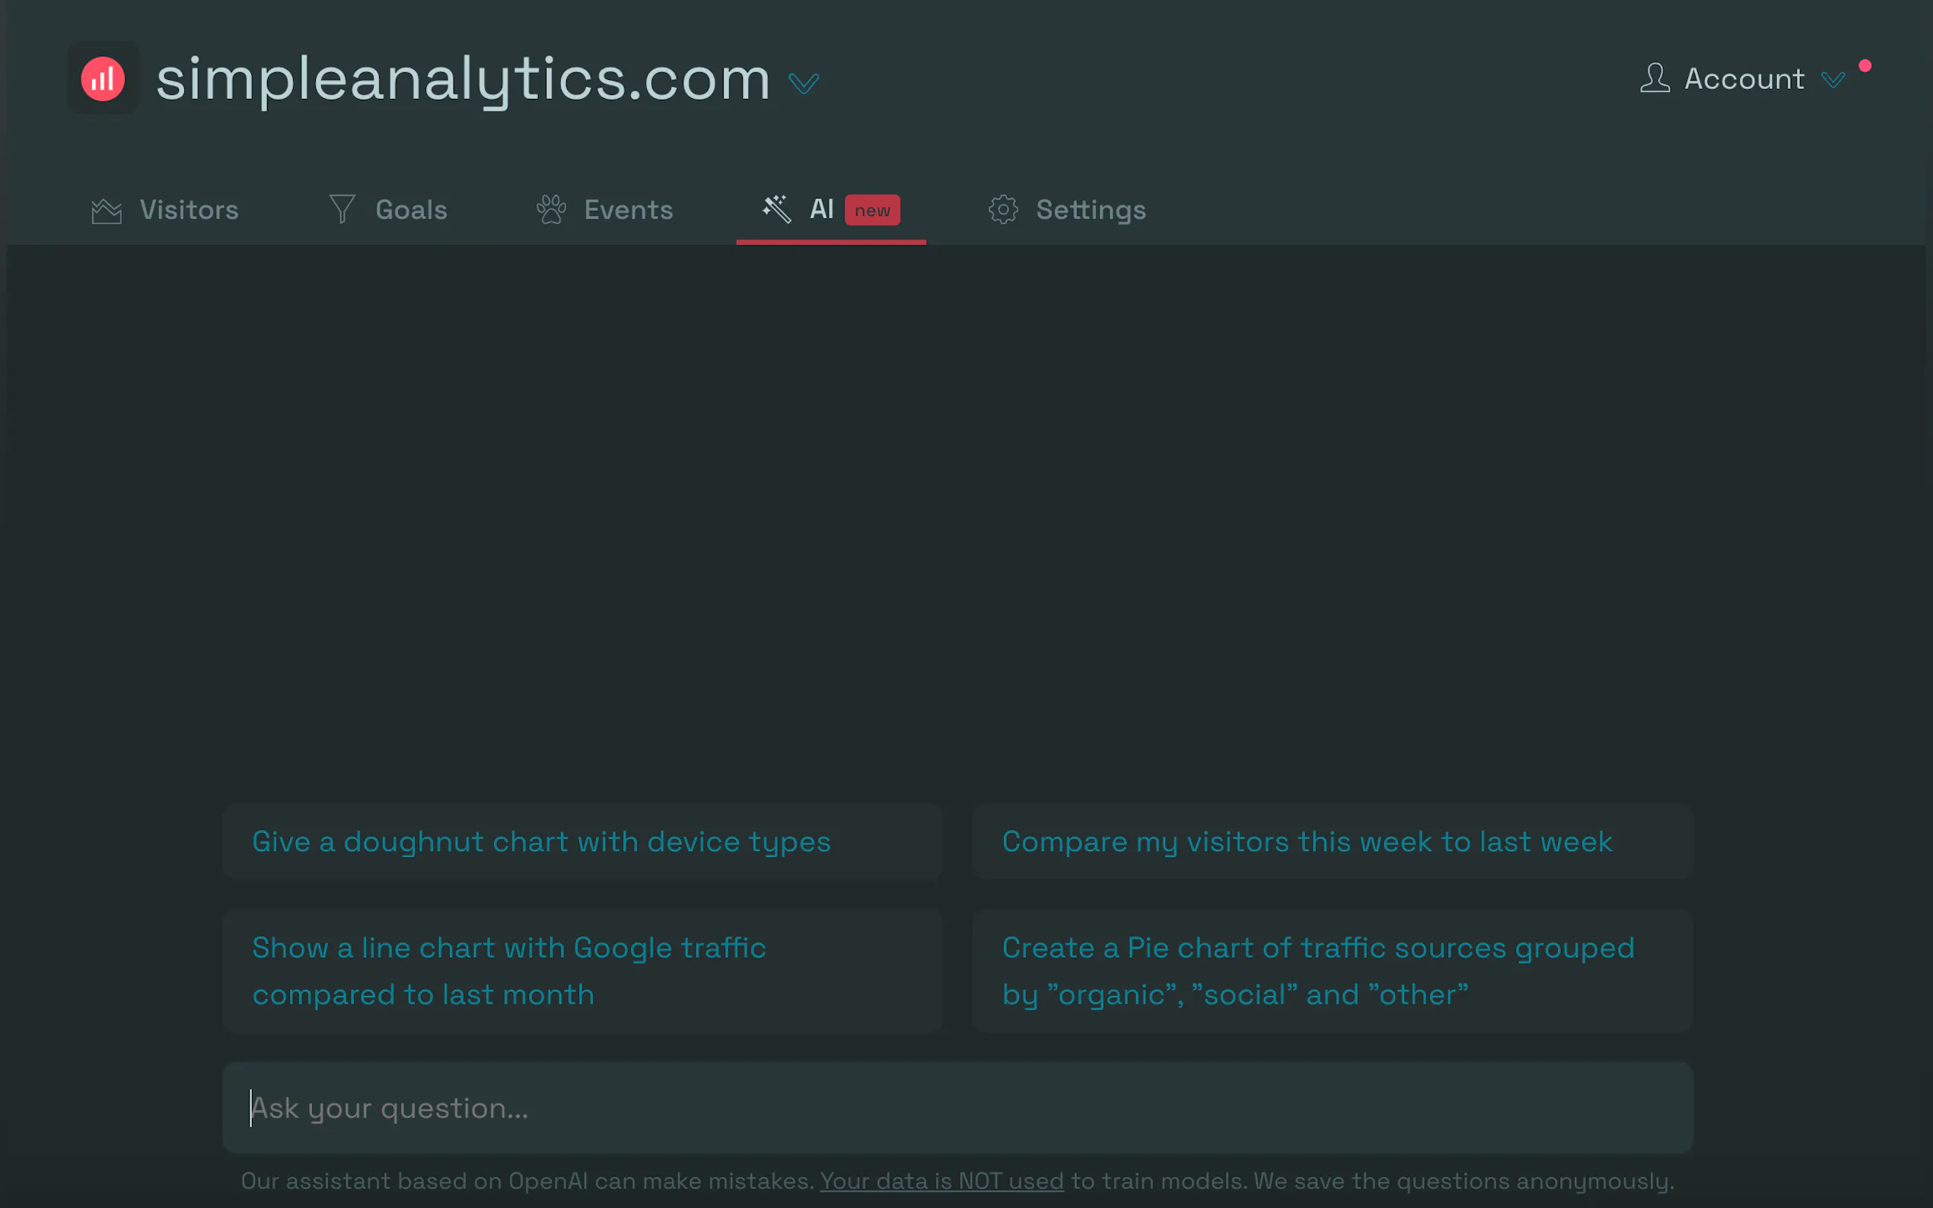Viewport: 1933px width, 1208px height.
Task: Click the Simple Analytics red logo icon
Action: [x=102, y=78]
